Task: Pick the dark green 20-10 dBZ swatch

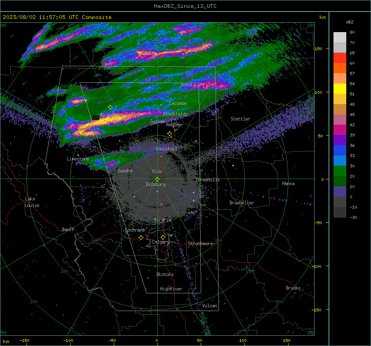Action: pos(340,181)
